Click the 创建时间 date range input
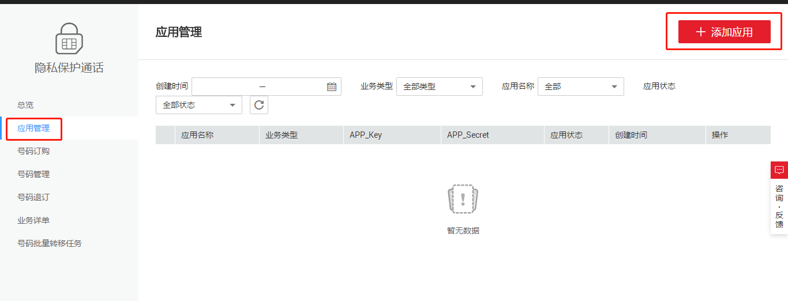 (267, 86)
